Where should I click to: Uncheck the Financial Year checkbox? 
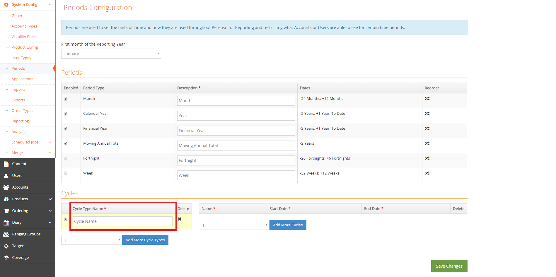tap(66, 129)
